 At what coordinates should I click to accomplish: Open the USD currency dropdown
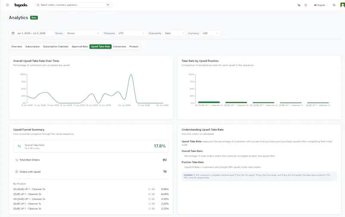point(210,33)
